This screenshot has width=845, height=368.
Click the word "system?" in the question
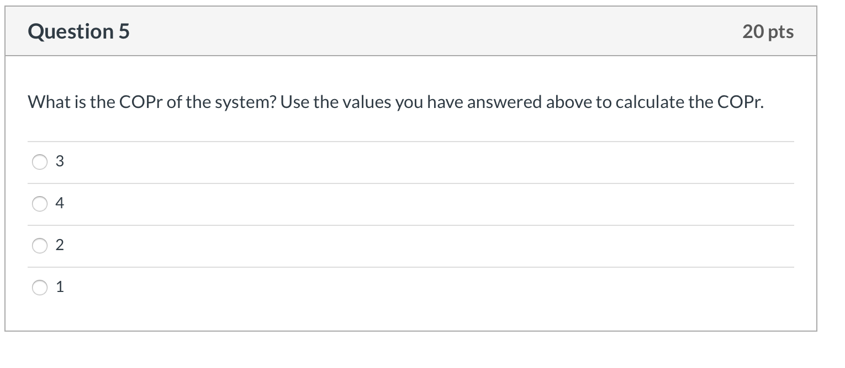(247, 102)
